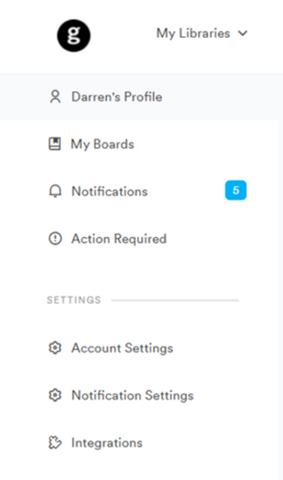Open Notification Settings

[x=132, y=395]
